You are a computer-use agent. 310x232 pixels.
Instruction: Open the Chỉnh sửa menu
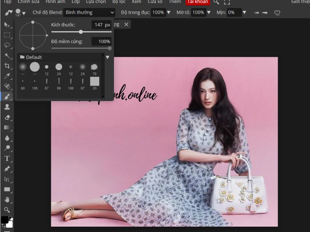[28, 2]
